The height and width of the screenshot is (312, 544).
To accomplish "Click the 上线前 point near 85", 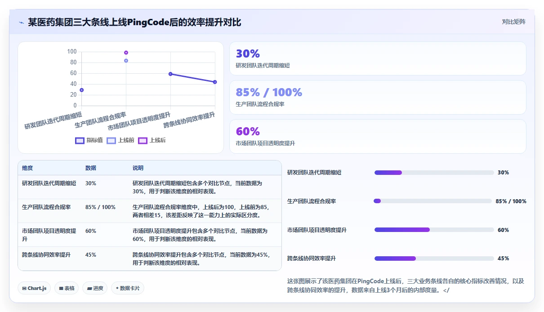I will click(x=126, y=61).
